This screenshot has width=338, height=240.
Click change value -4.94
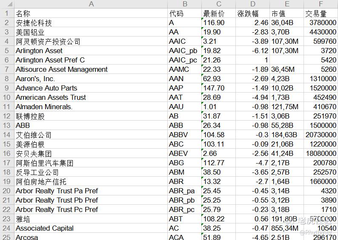[252, 97]
